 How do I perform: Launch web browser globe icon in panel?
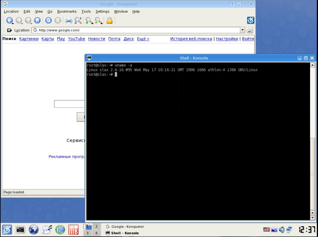(x=34, y=230)
